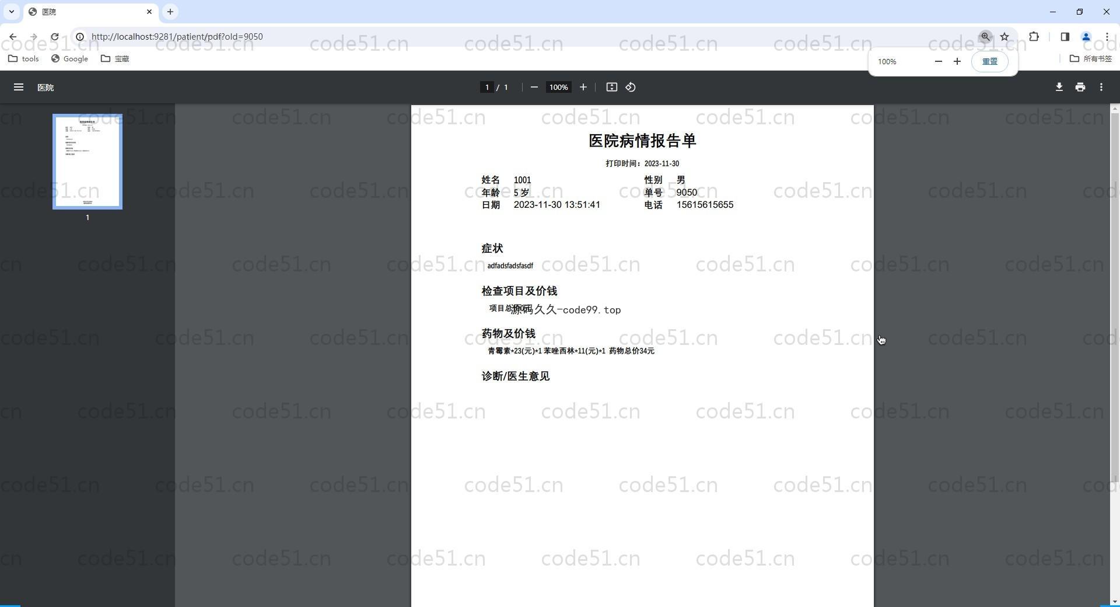Minimize the browser window

(x=1052, y=12)
